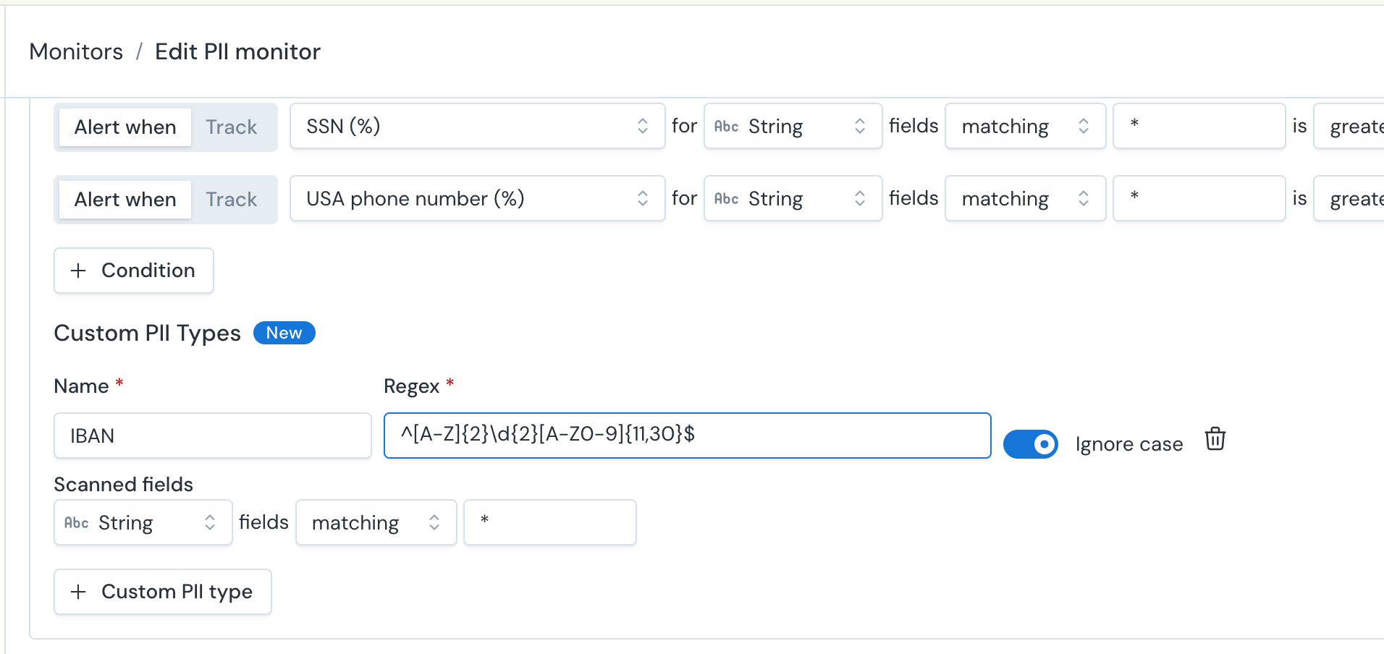Open String type dropdown in phone number row

click(x=793, y=199)
